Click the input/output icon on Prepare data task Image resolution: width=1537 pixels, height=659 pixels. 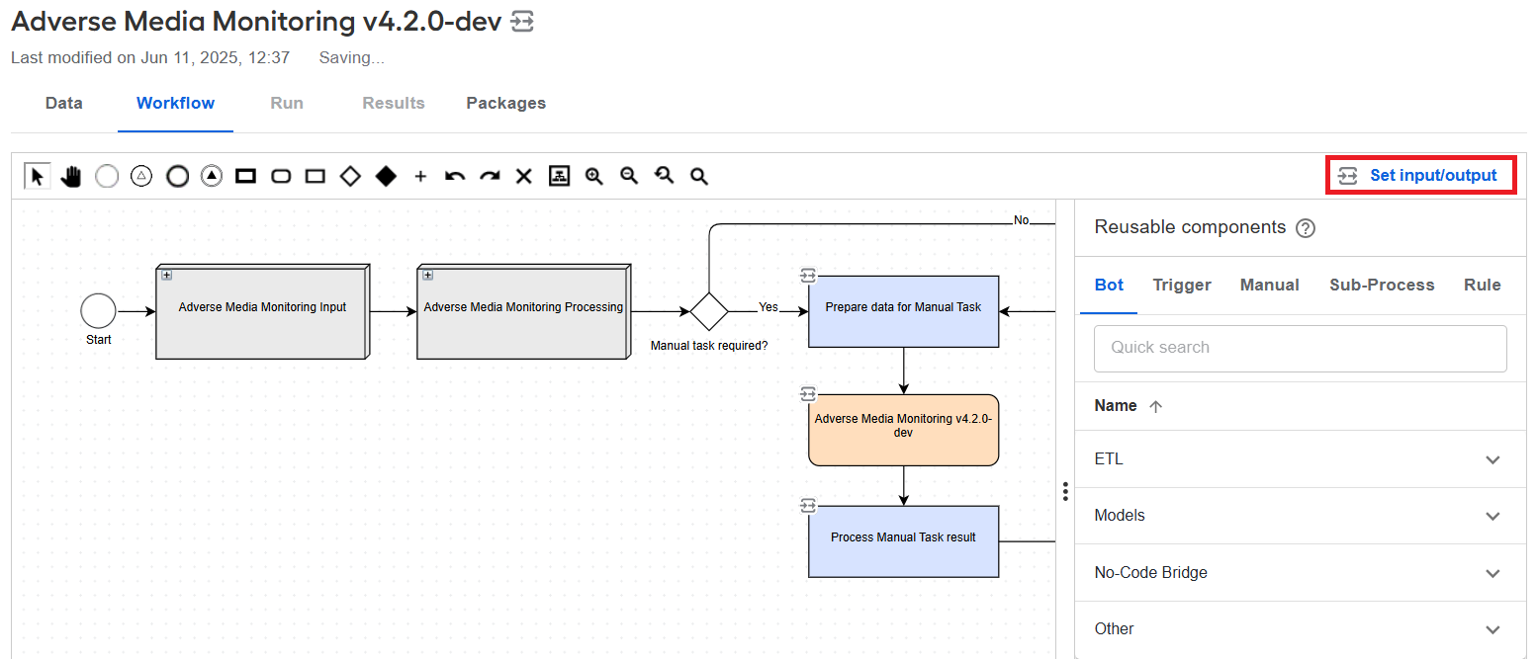pos(808,276)
